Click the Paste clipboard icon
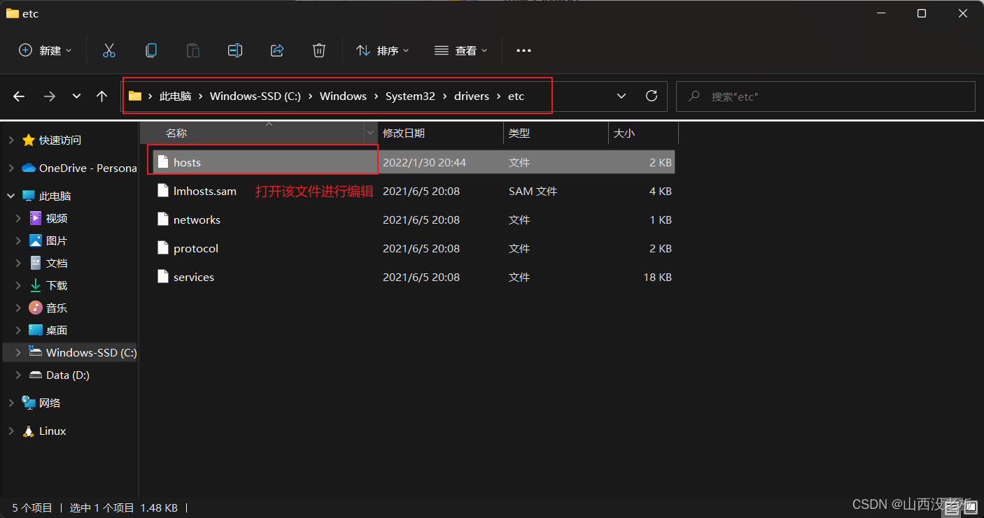 tap(192, 50)
